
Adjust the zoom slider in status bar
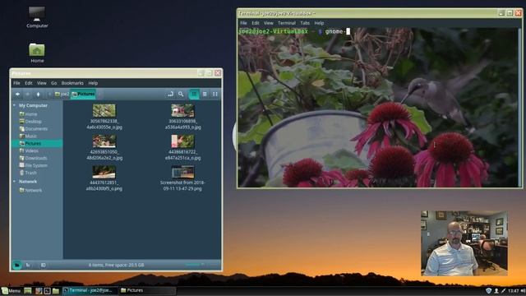(x=196, y=265)
